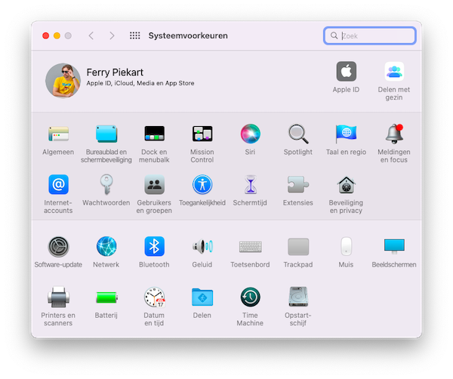Screen dimensions: 453x379
Task: Open Spotlight preferences
Action: (x=298, y=134)
